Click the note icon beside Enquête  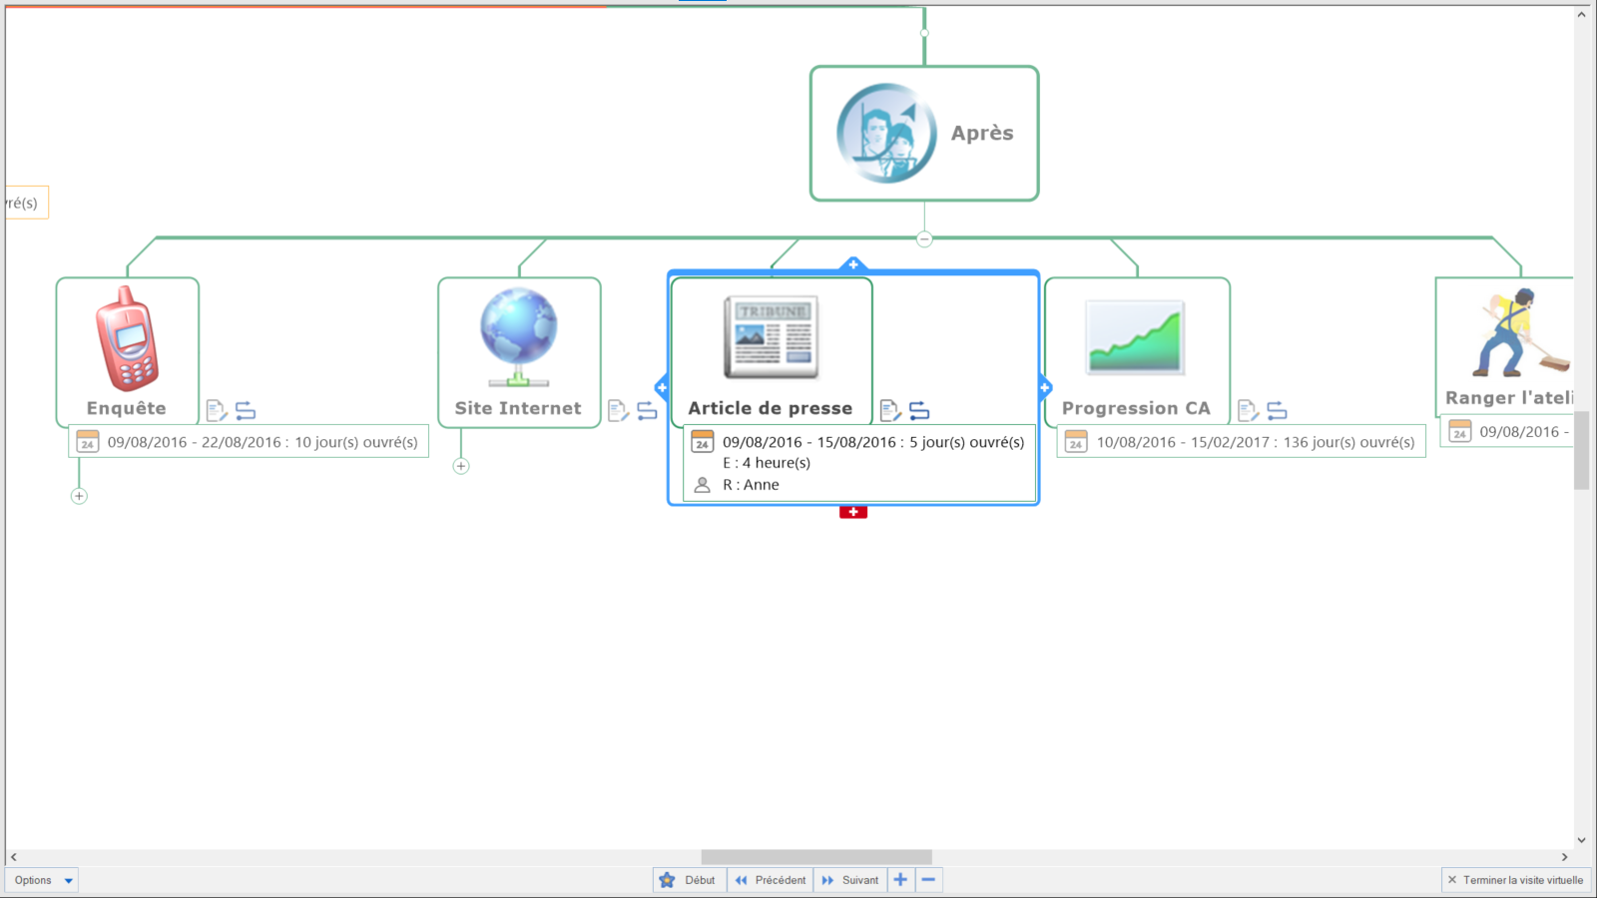point(216,410)
